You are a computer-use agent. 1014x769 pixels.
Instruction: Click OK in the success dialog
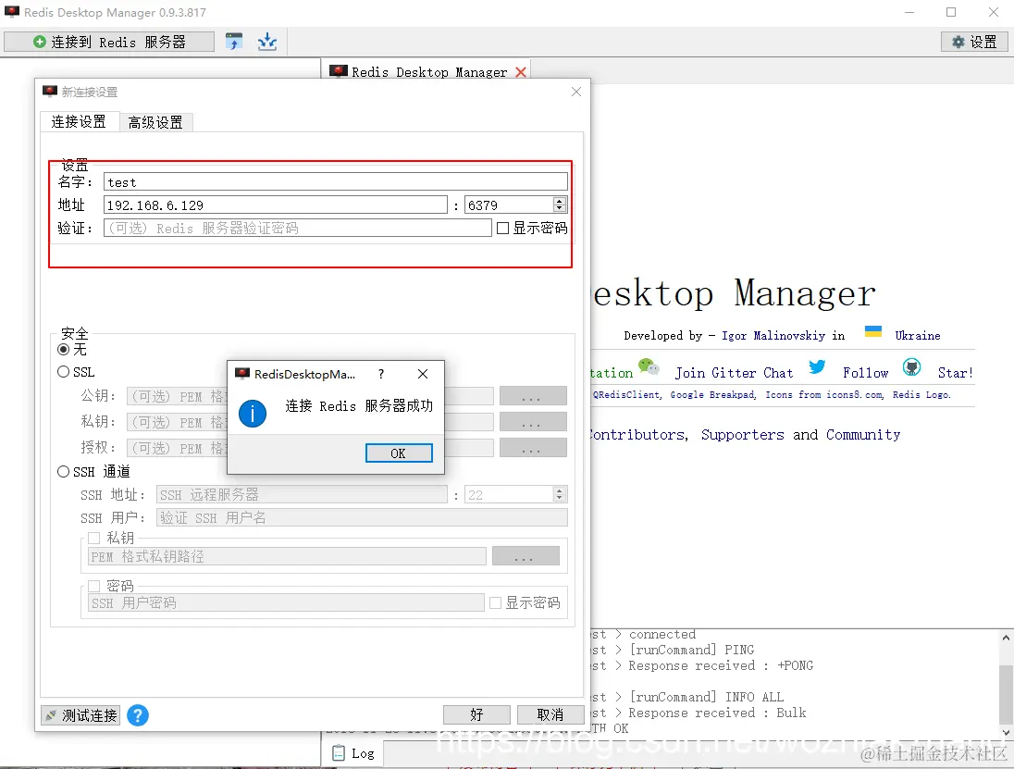coord(399,453)
